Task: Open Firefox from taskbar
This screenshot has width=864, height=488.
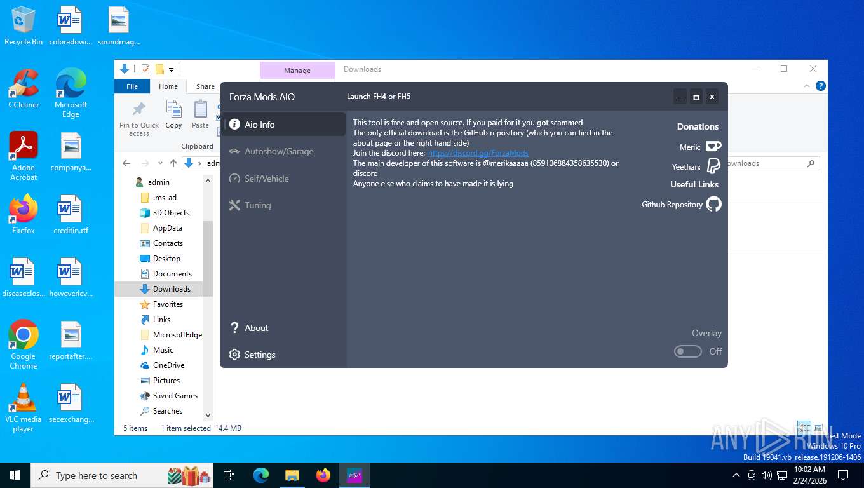Action: pyautogui.click(x=323, y=475)
